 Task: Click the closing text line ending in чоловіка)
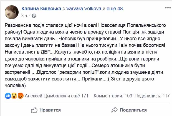(15, 85)
